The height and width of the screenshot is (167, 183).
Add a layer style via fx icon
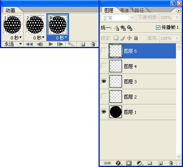click(x=118, y=163)
